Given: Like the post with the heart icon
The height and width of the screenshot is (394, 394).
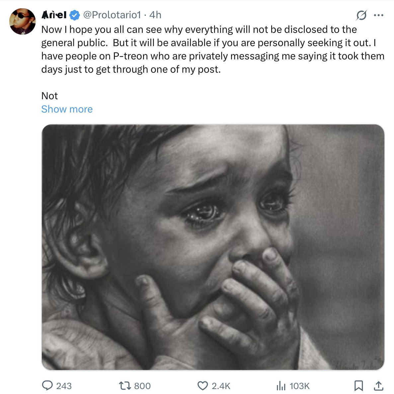Looking at the screenshot, I should point(202,385).
